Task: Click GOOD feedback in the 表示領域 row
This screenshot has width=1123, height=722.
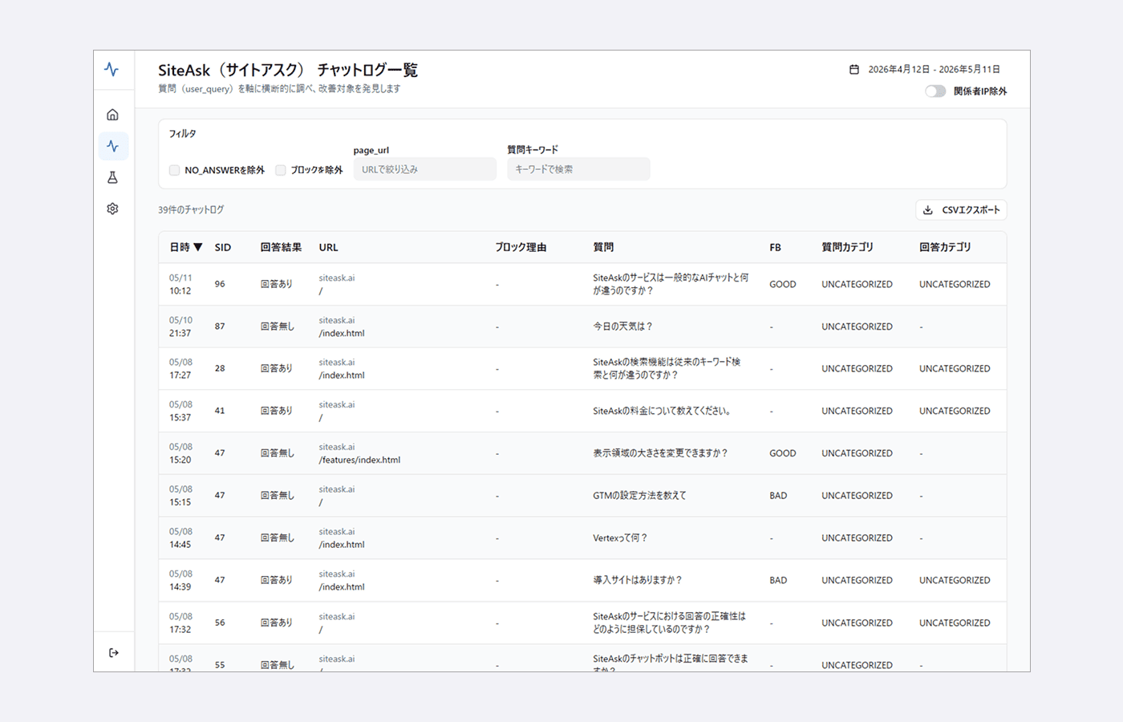Action: [x=783, y=453]
